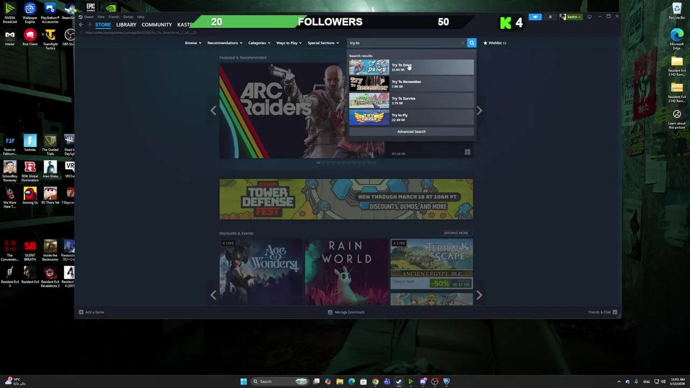
Task: Open Medal desktop icon
Action: tap(10, 38)
